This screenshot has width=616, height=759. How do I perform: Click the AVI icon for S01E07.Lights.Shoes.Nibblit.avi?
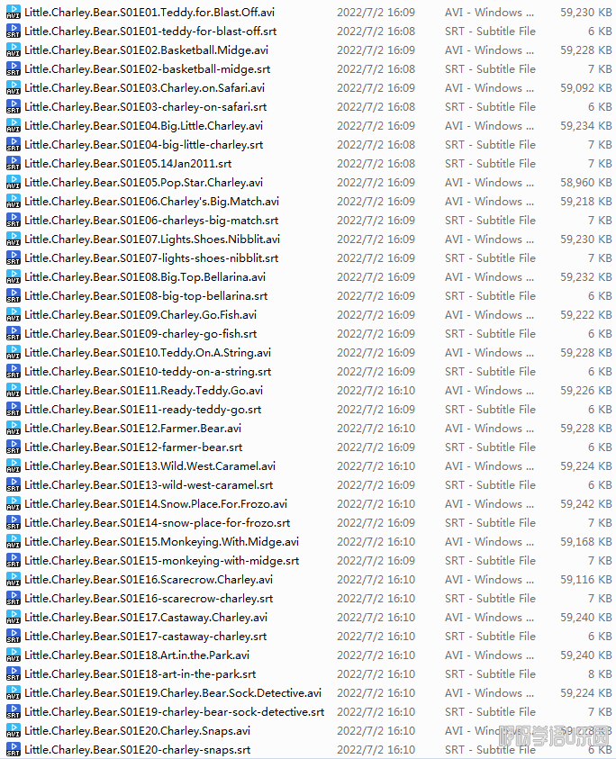point(14,239)
